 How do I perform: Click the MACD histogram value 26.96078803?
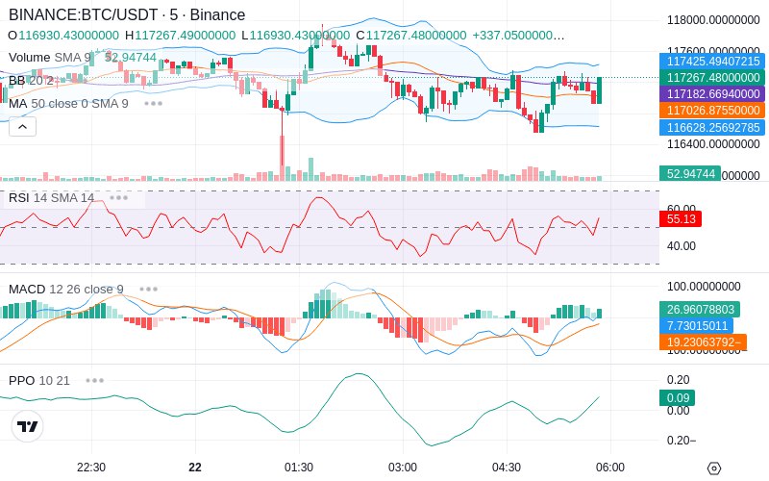coord(700,310)
